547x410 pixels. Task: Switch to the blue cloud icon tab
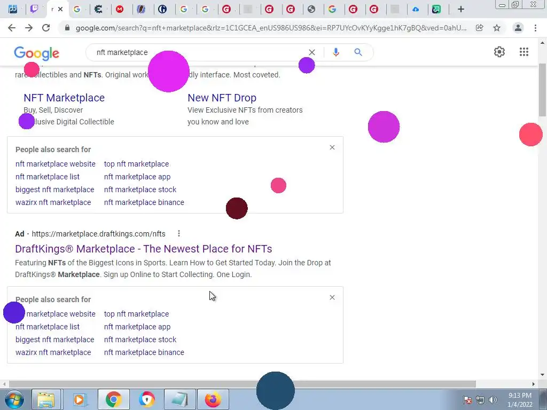pyautogui.click(x=416, y=10)
